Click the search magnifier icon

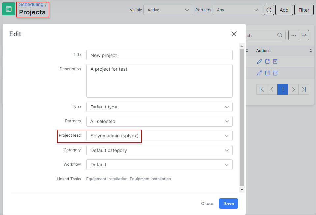tap(280, 35)
